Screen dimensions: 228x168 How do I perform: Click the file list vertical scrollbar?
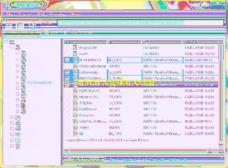(x=221, y=93)
